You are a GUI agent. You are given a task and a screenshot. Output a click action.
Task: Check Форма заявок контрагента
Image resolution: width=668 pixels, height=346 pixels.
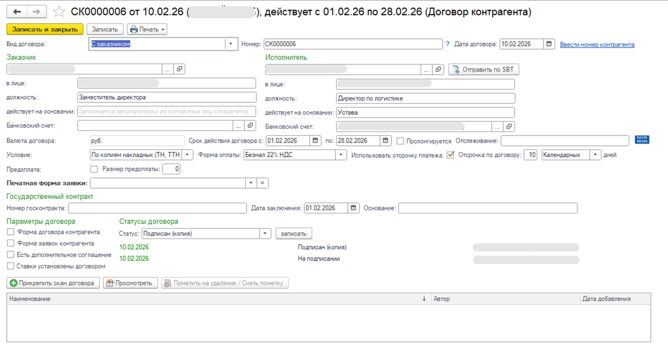coord(11,243)
